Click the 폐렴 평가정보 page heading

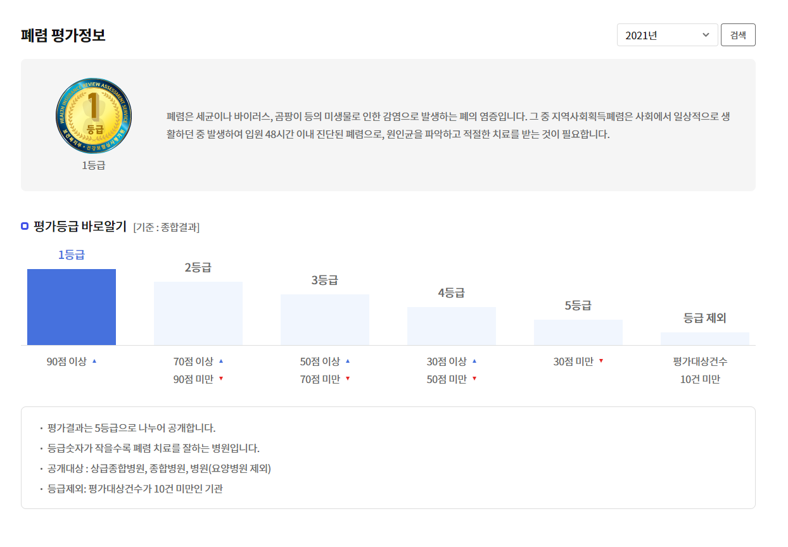point(63,35)
